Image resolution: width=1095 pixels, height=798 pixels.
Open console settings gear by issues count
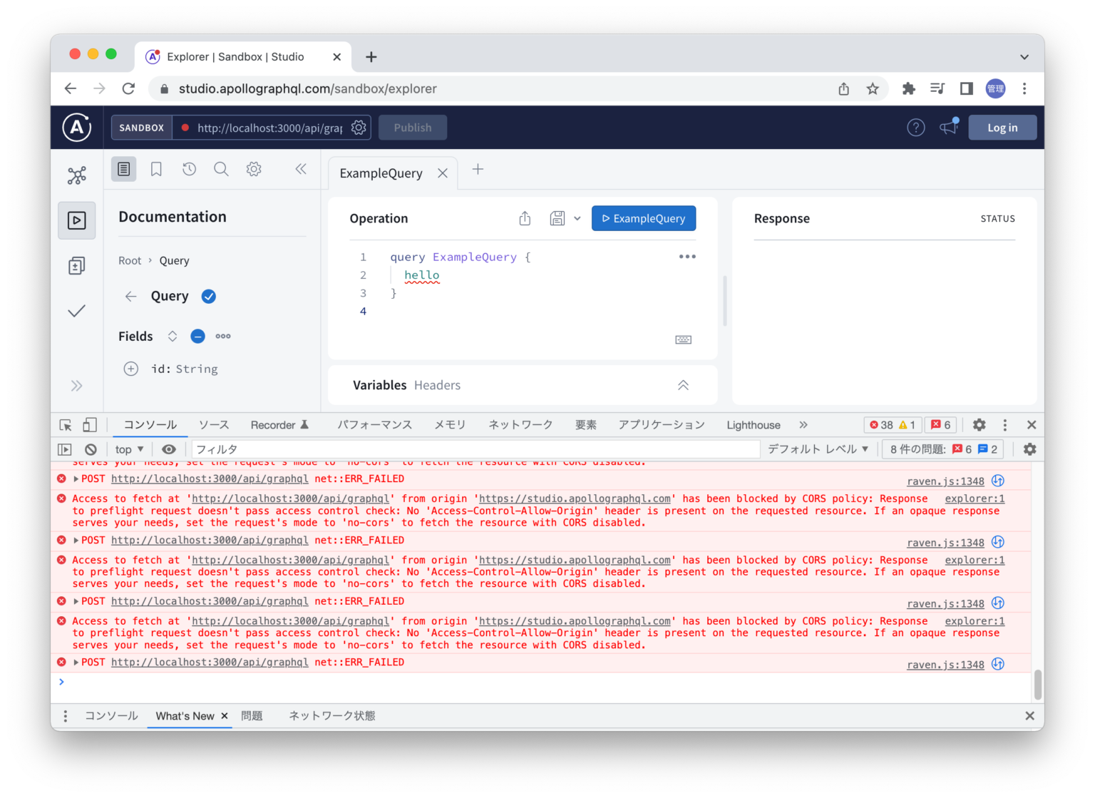click(1030, 449)
